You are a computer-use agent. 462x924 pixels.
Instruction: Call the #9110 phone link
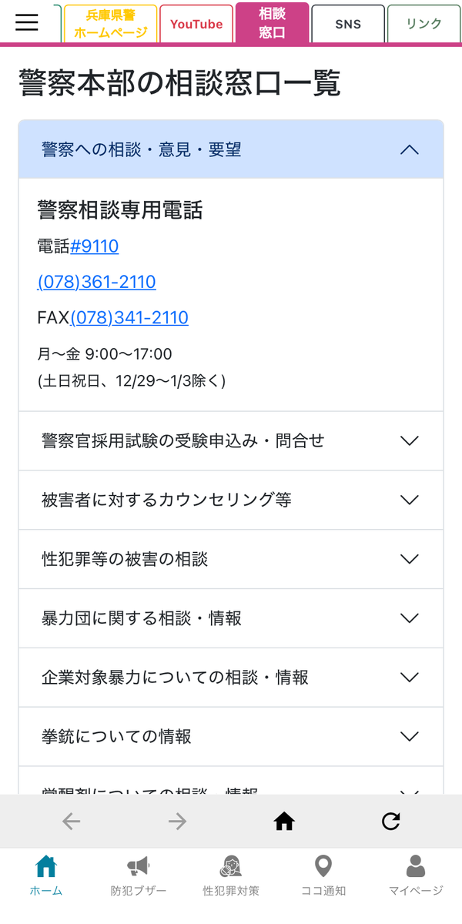pos(95,246)
